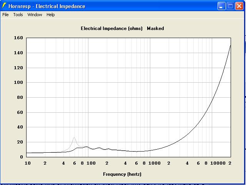Click the disabled maximize button

pyautogui.click(x=230, y=6)
